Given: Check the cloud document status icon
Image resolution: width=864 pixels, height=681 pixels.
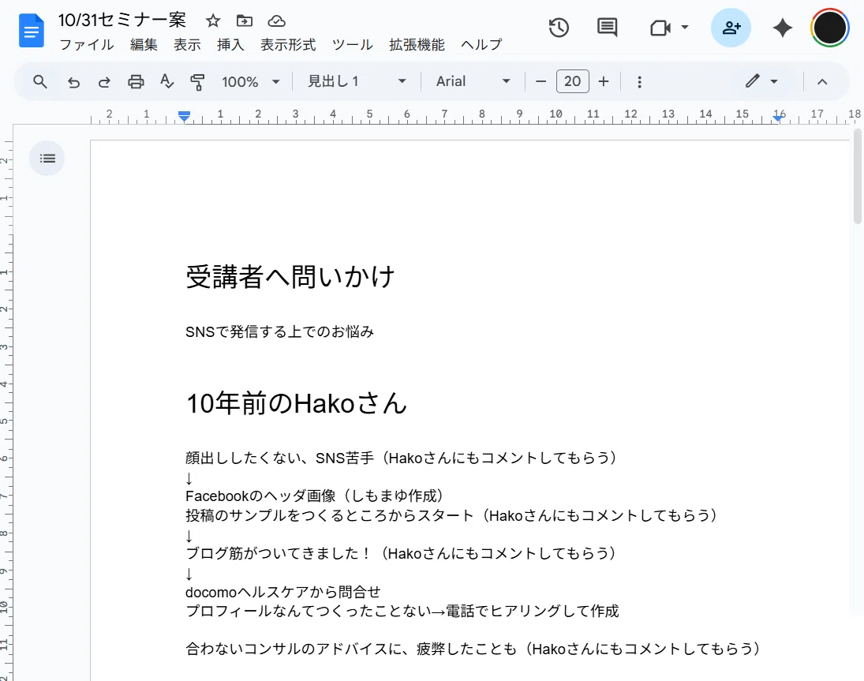Looking at the screenshot, I should pyautogui.click(x=276, y=21).
